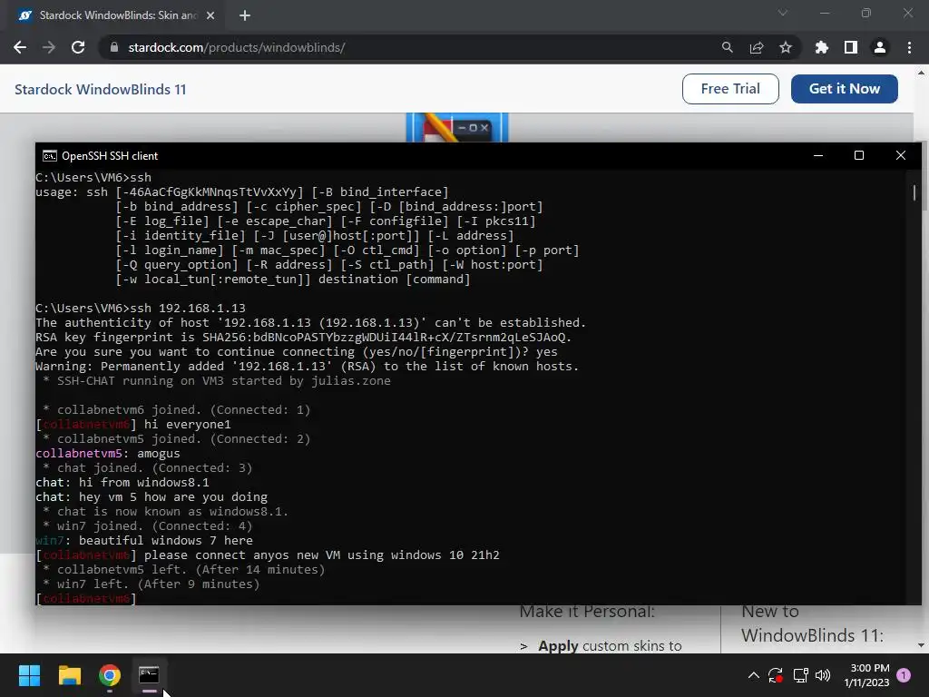Image resolution: width=929 pixels, height=697 pixels.
Task: Click the terminal taskbar icon
Action: pos(150,675)
